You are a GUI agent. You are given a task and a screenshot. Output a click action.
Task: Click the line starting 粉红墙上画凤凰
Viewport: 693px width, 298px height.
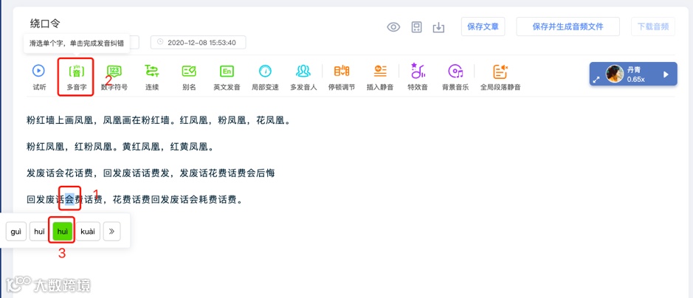point(158,120)
